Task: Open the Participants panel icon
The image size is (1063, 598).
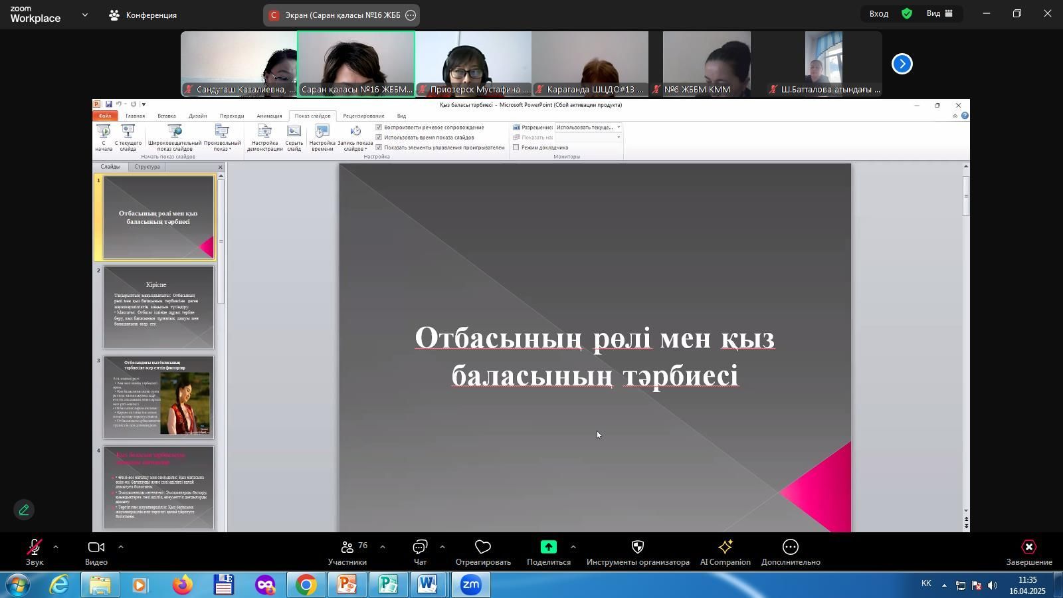Action: [347, 548]
